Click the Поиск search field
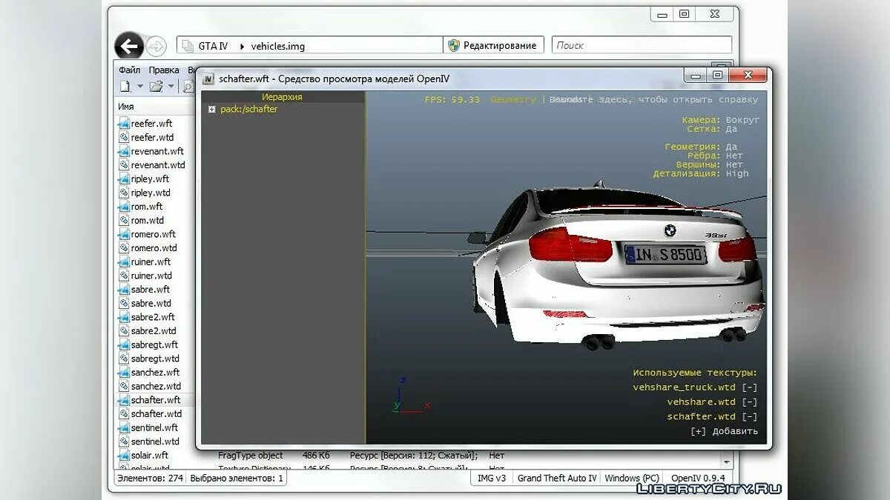The image size is (890, 500). pos(642,45)
